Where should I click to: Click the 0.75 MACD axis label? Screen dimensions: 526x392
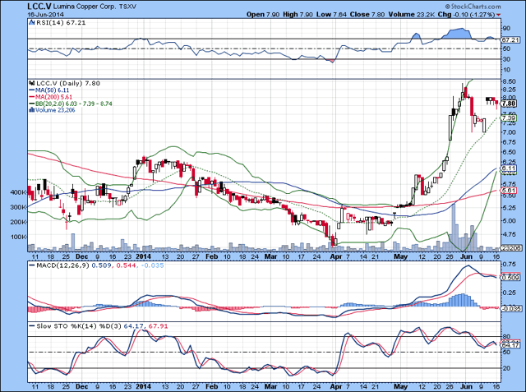510,264
